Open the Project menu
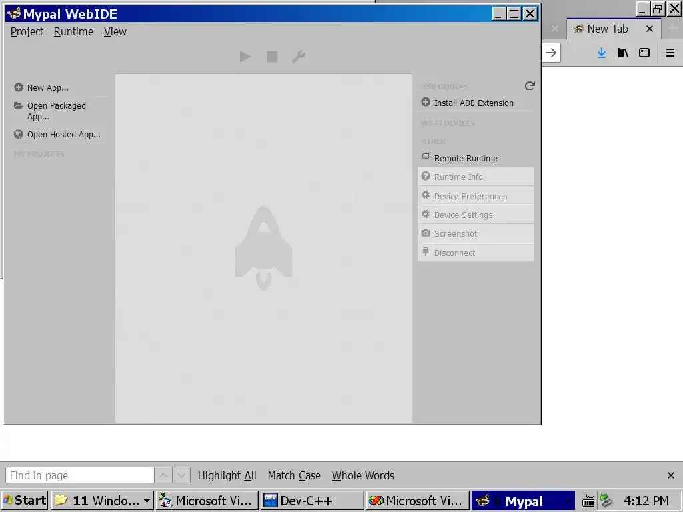Viewport: 683px width, 512px height. (x=27, y=32)
